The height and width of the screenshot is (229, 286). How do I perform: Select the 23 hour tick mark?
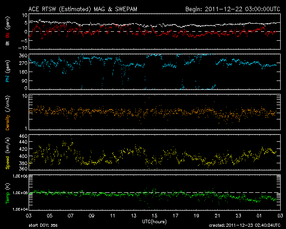[x=238, y=216]
